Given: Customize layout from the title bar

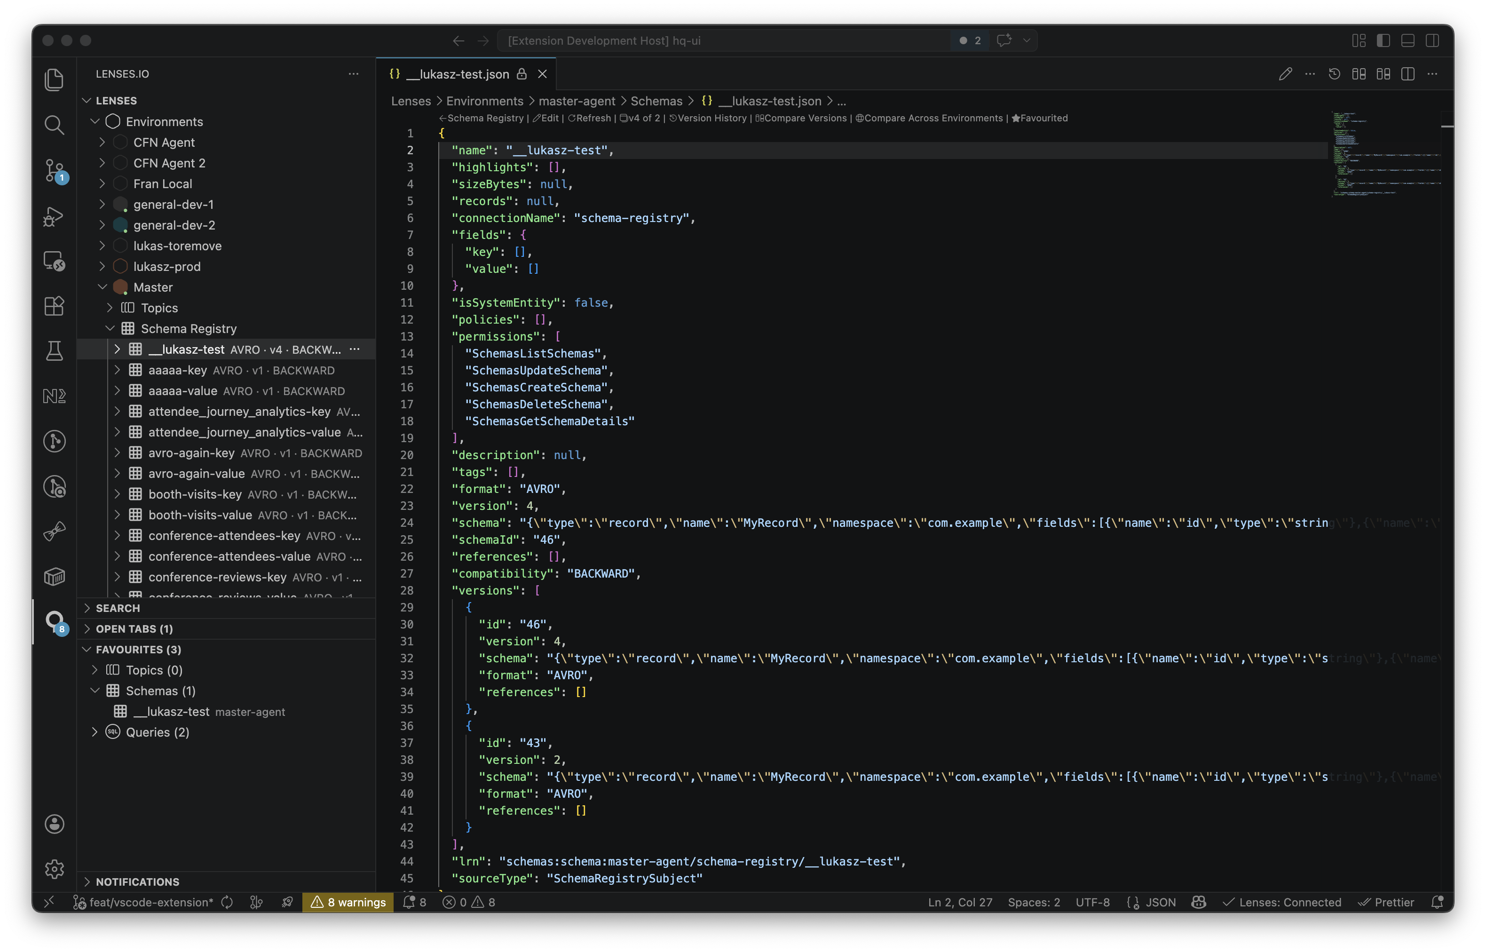Looking at the screenshot, I should 1359,41.
